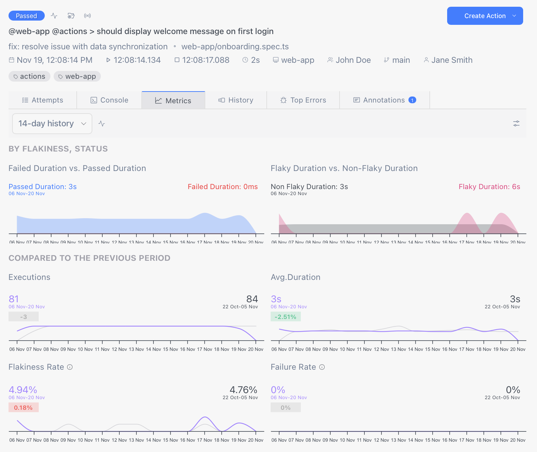Click the folder-with-eye icon in the header
The image size is (537, 452).
71,16
